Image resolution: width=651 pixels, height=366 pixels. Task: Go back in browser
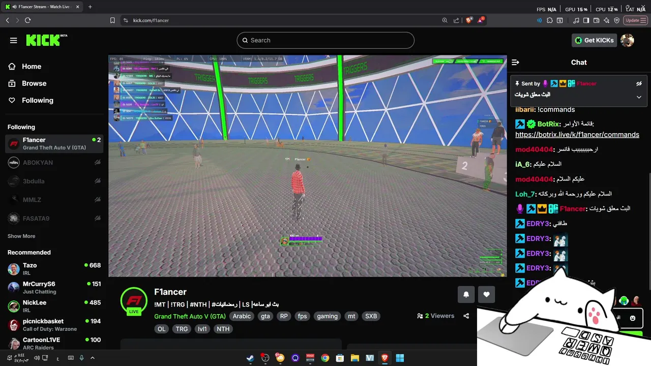click(x=7, y=20)
